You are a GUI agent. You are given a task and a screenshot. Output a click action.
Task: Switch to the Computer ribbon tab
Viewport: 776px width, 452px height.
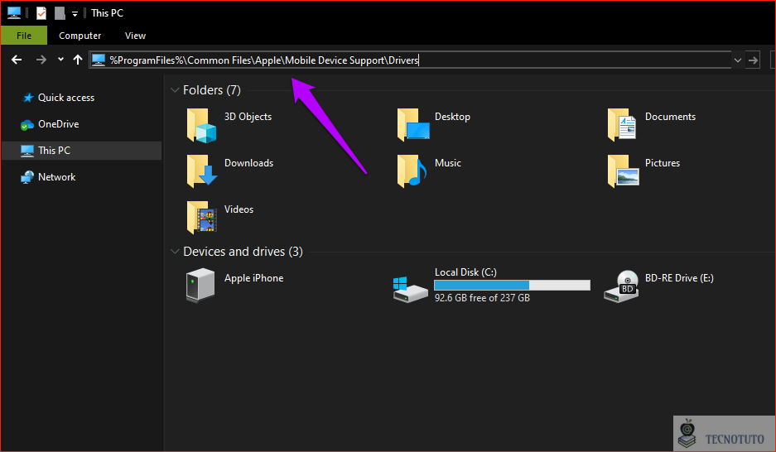(80, 36)
